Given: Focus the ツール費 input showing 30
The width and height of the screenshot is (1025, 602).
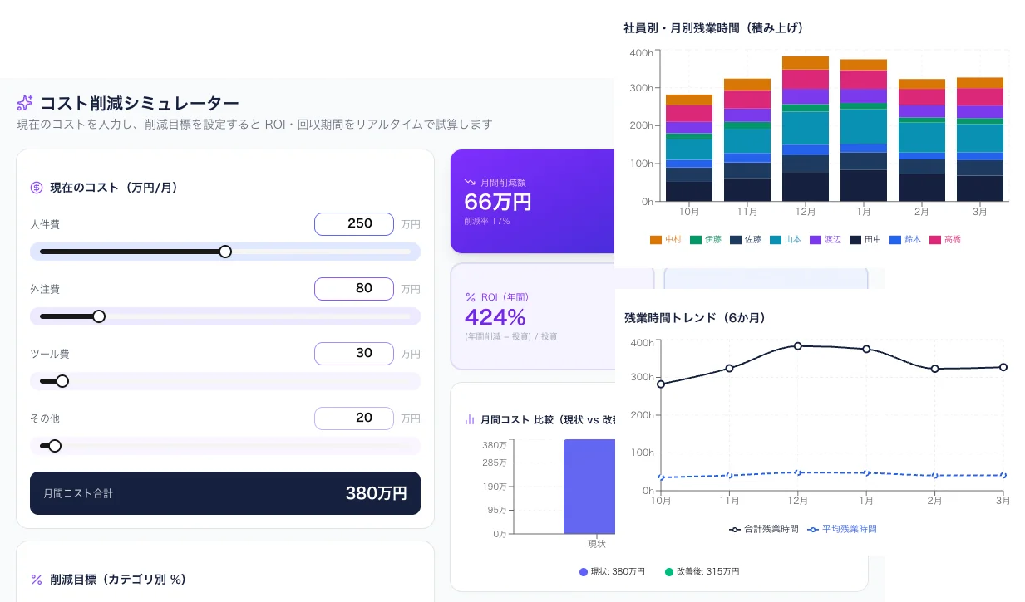Looking at the screenshot, I should point(354,354).
